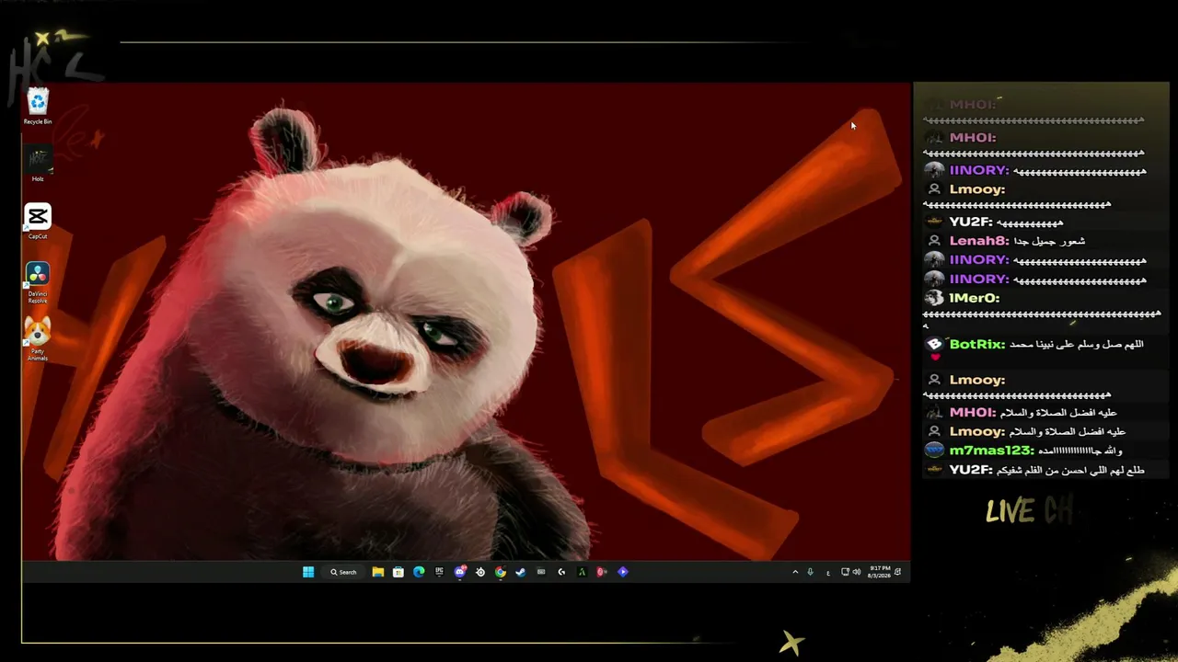Click 1Mer0 username in live chat
The width and height of the screenshot is (1178, 662).
pyautogui.click(x=974, y=298)
